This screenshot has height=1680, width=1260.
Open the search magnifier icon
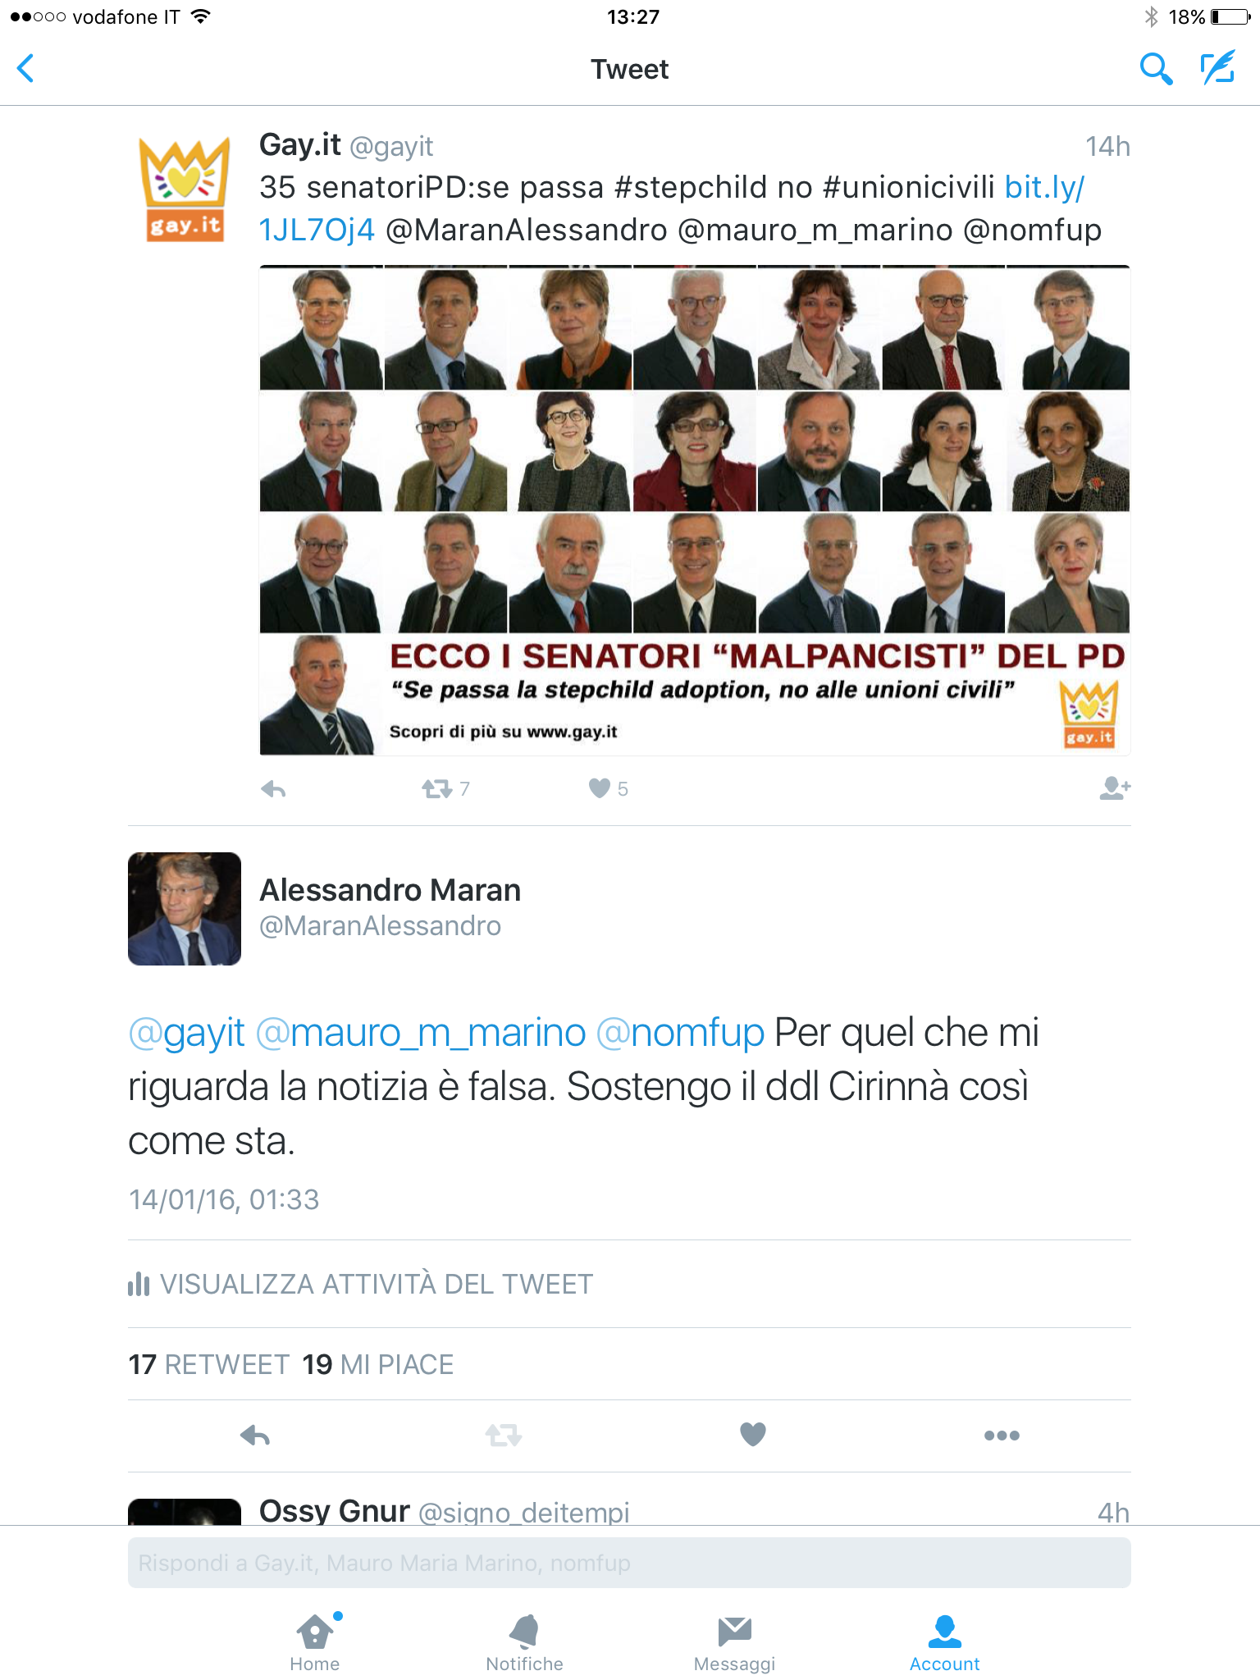point(1156,69)
